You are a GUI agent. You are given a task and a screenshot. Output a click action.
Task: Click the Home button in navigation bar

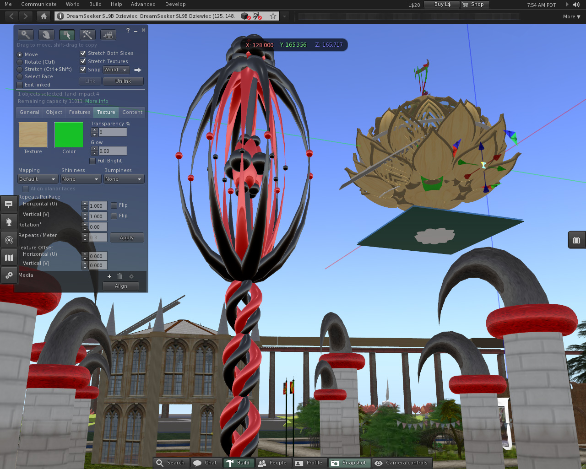[43, 16]
